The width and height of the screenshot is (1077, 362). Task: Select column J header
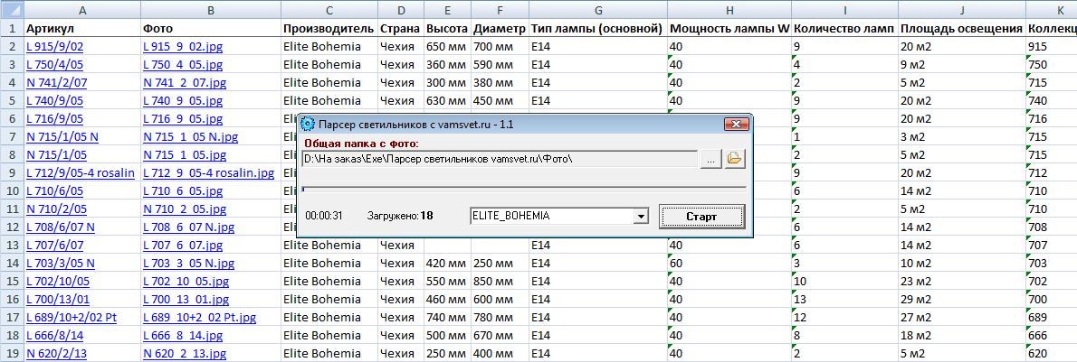point(962,10)
